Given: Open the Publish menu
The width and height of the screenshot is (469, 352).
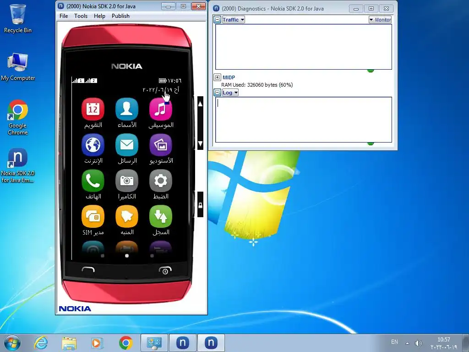Looking at the screenshot, I should coord(120,16).
